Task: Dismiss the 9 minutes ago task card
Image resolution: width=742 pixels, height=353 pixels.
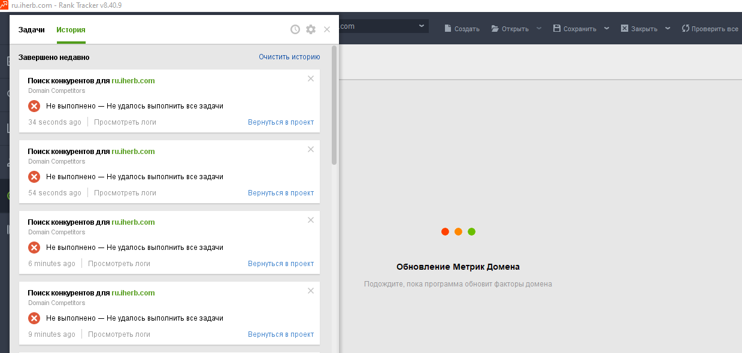Action: pyautogui.click(x=310, y=291)
